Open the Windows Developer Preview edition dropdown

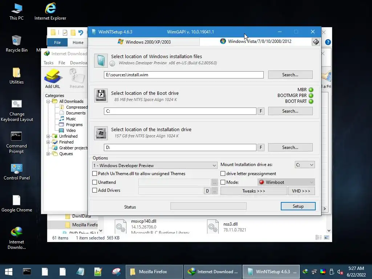(x=155, y=165)
